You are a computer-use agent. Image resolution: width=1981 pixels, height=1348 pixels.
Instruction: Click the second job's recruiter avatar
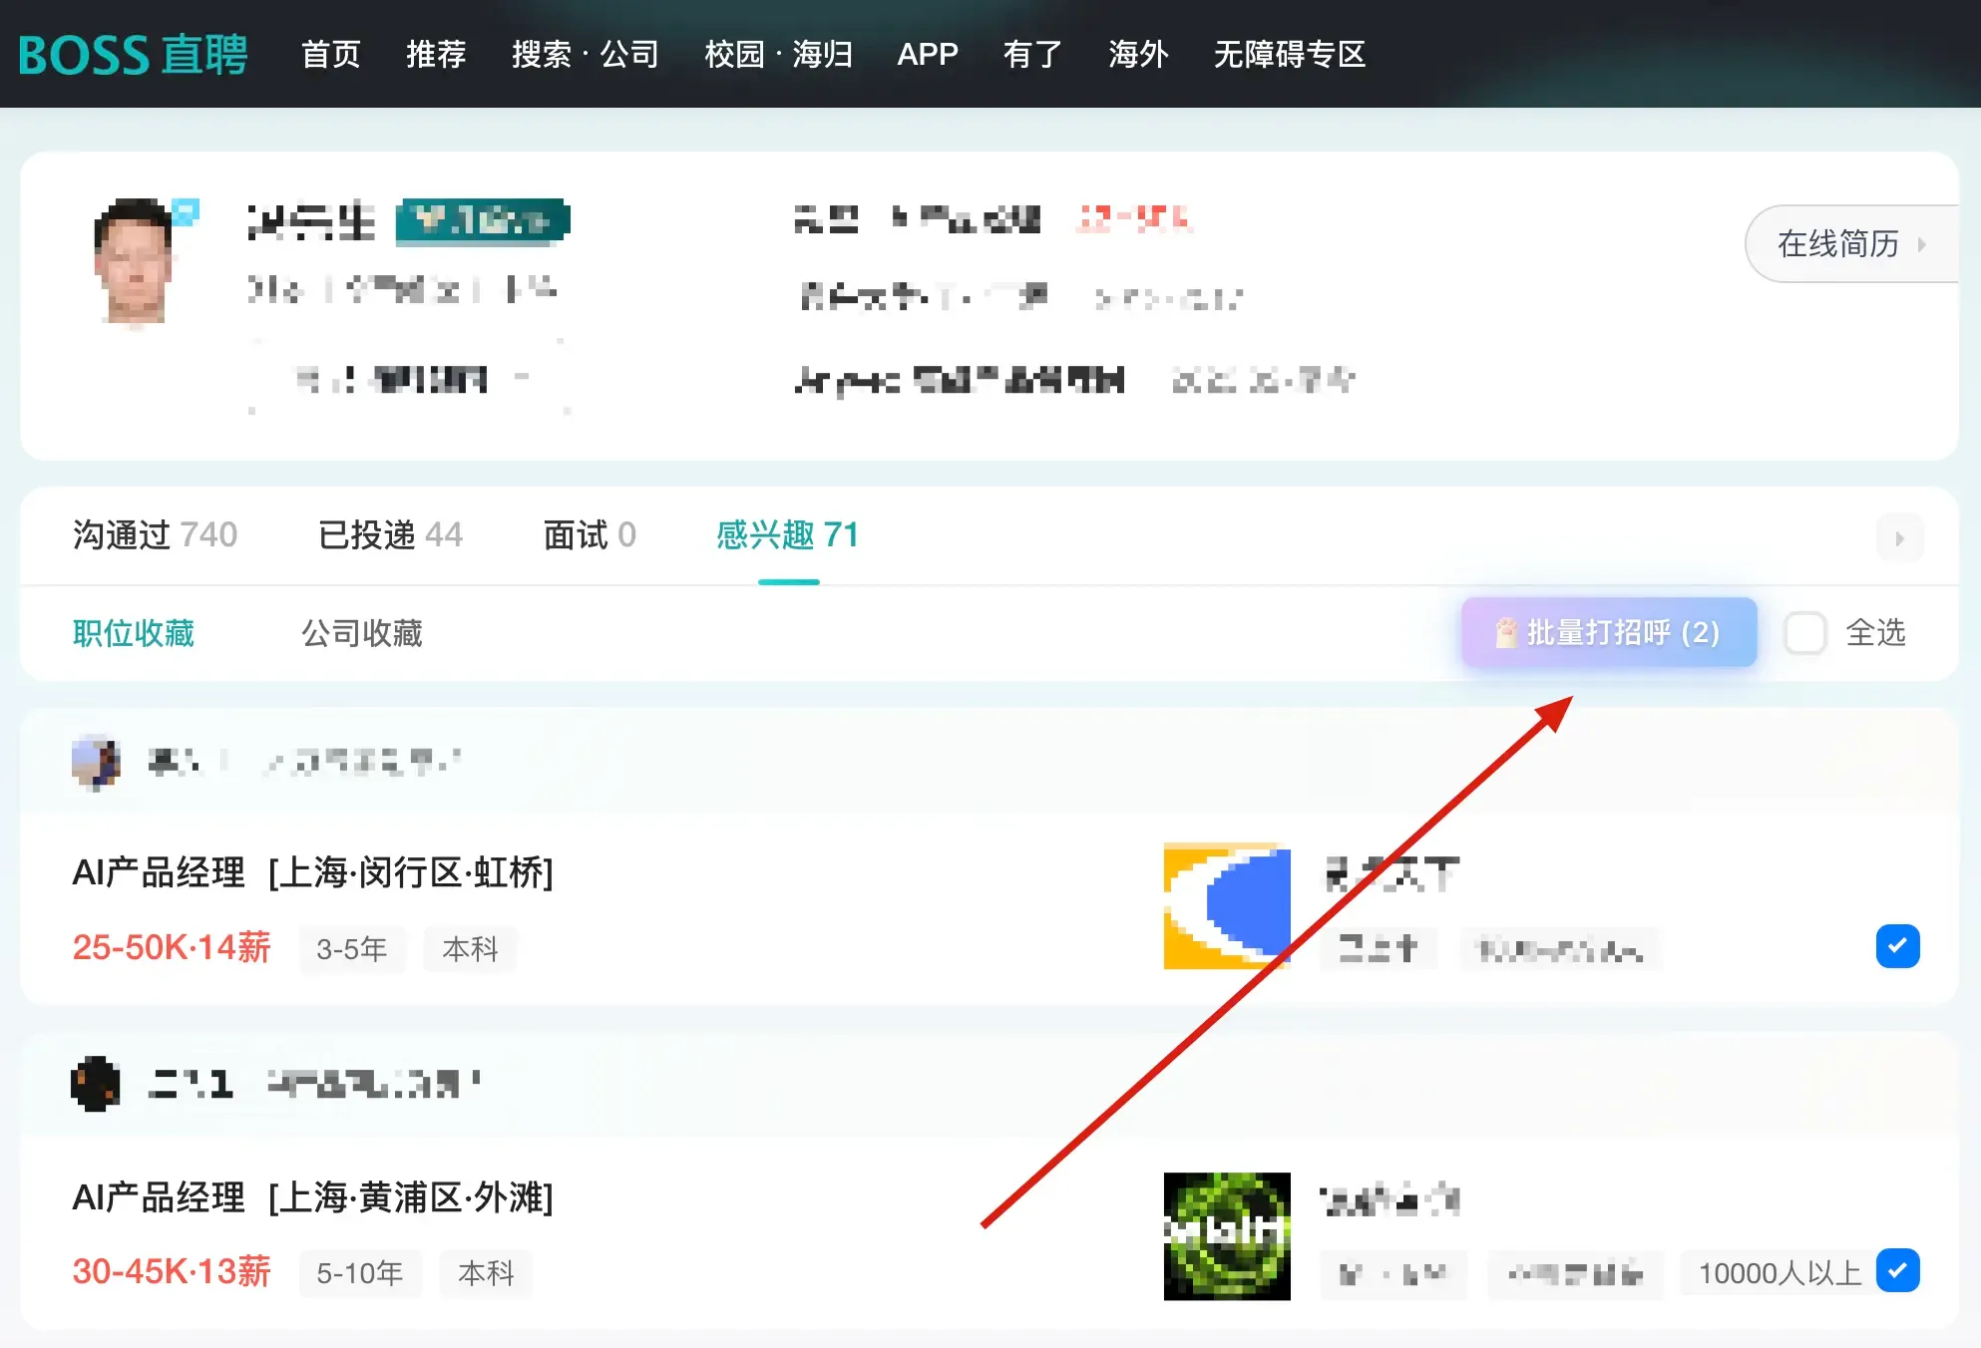[95, 1084]
